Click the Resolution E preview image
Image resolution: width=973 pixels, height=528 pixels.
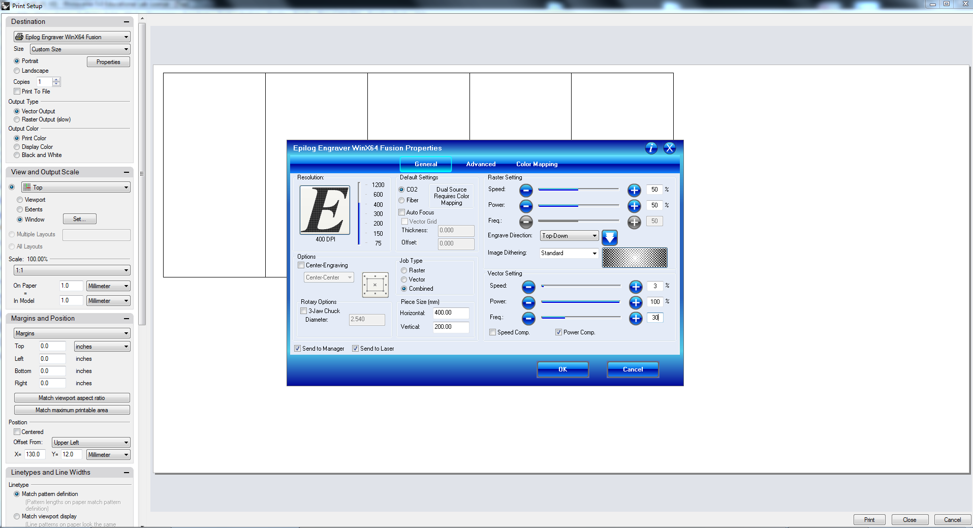pos(325,210)
